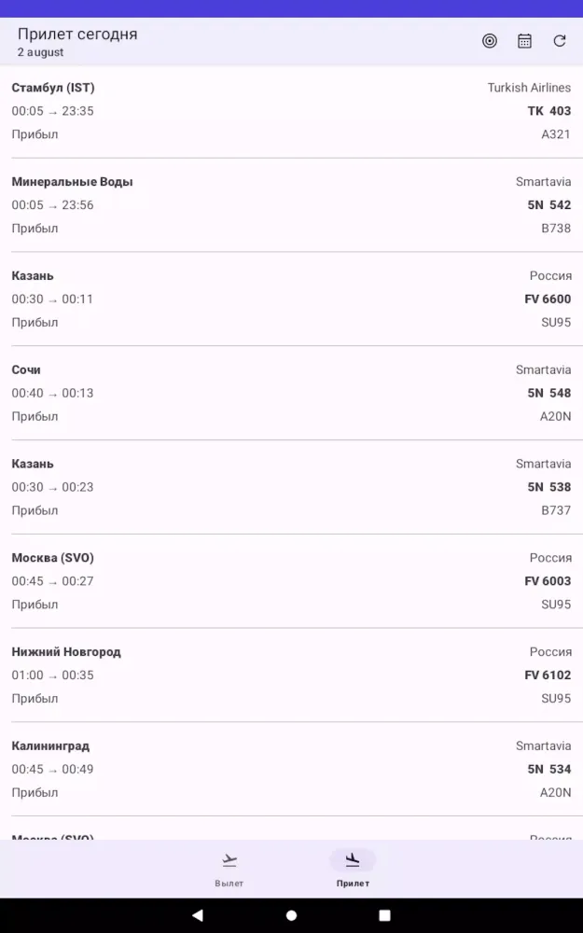
Task: Tap the 2 august date label
Action: (x=40, y=52)
